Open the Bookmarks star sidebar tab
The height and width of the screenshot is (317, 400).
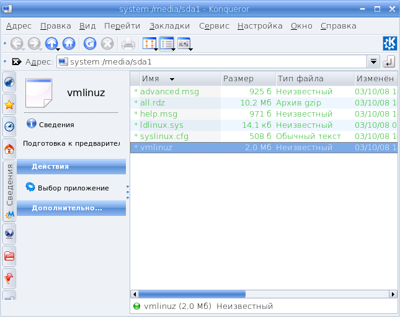click(x=9, y=104)
